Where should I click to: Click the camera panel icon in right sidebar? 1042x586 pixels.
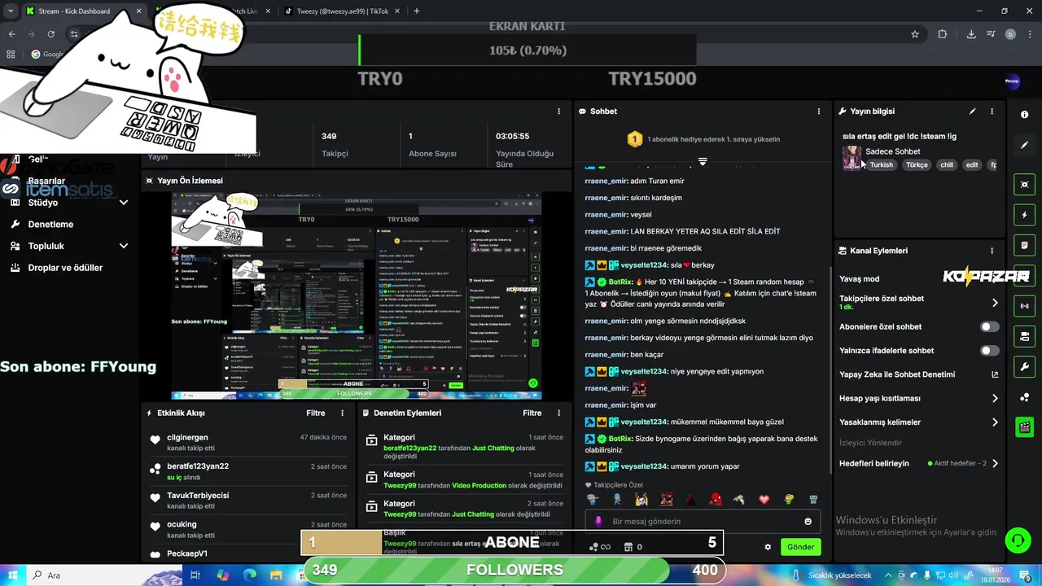coord(1024,336)
